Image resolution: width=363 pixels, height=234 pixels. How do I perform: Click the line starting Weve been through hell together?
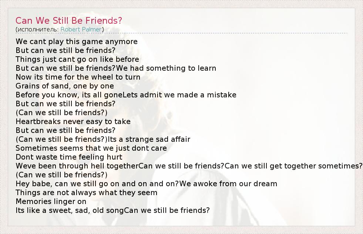[189, 166]
